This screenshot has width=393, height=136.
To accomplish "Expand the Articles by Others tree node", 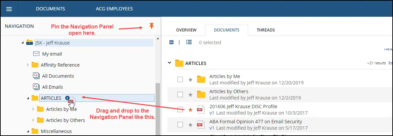I will click(33, 120).
